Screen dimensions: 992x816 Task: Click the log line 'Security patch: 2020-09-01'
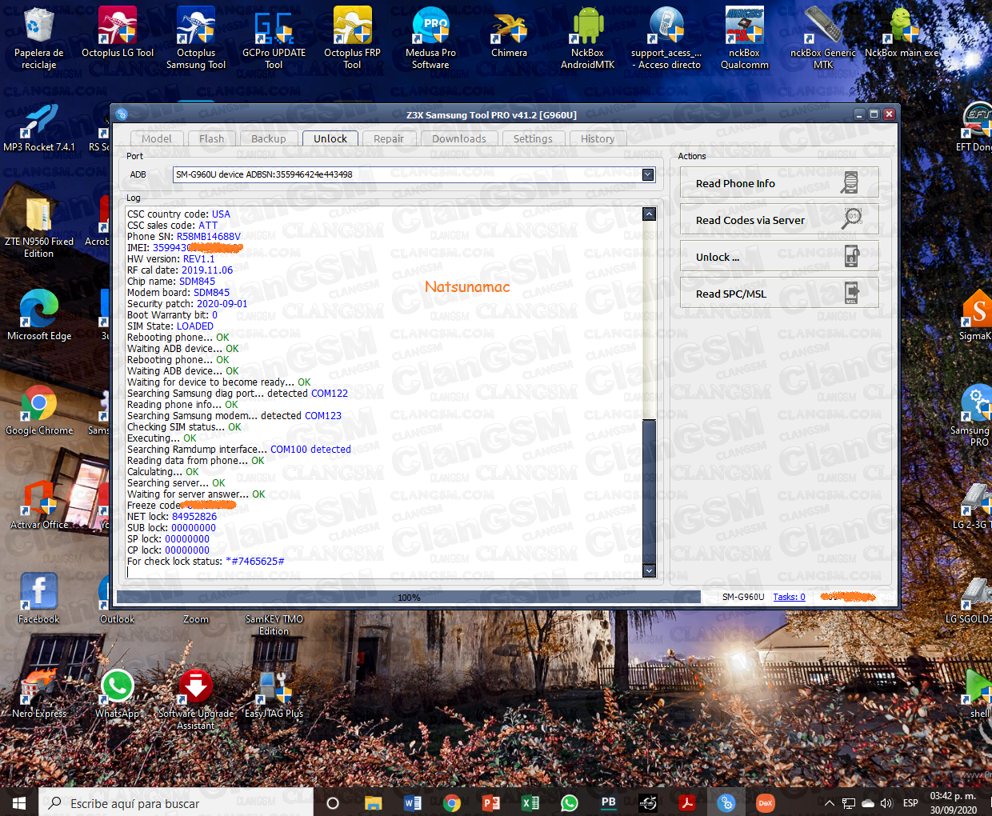187,304
